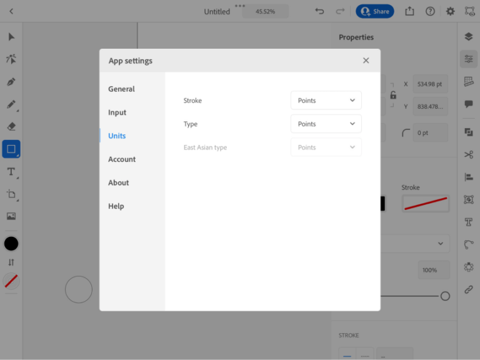The height and width of the screenshot is (360, 480).
Task: Click the zoom level 45.52% field
Action: 266,11
